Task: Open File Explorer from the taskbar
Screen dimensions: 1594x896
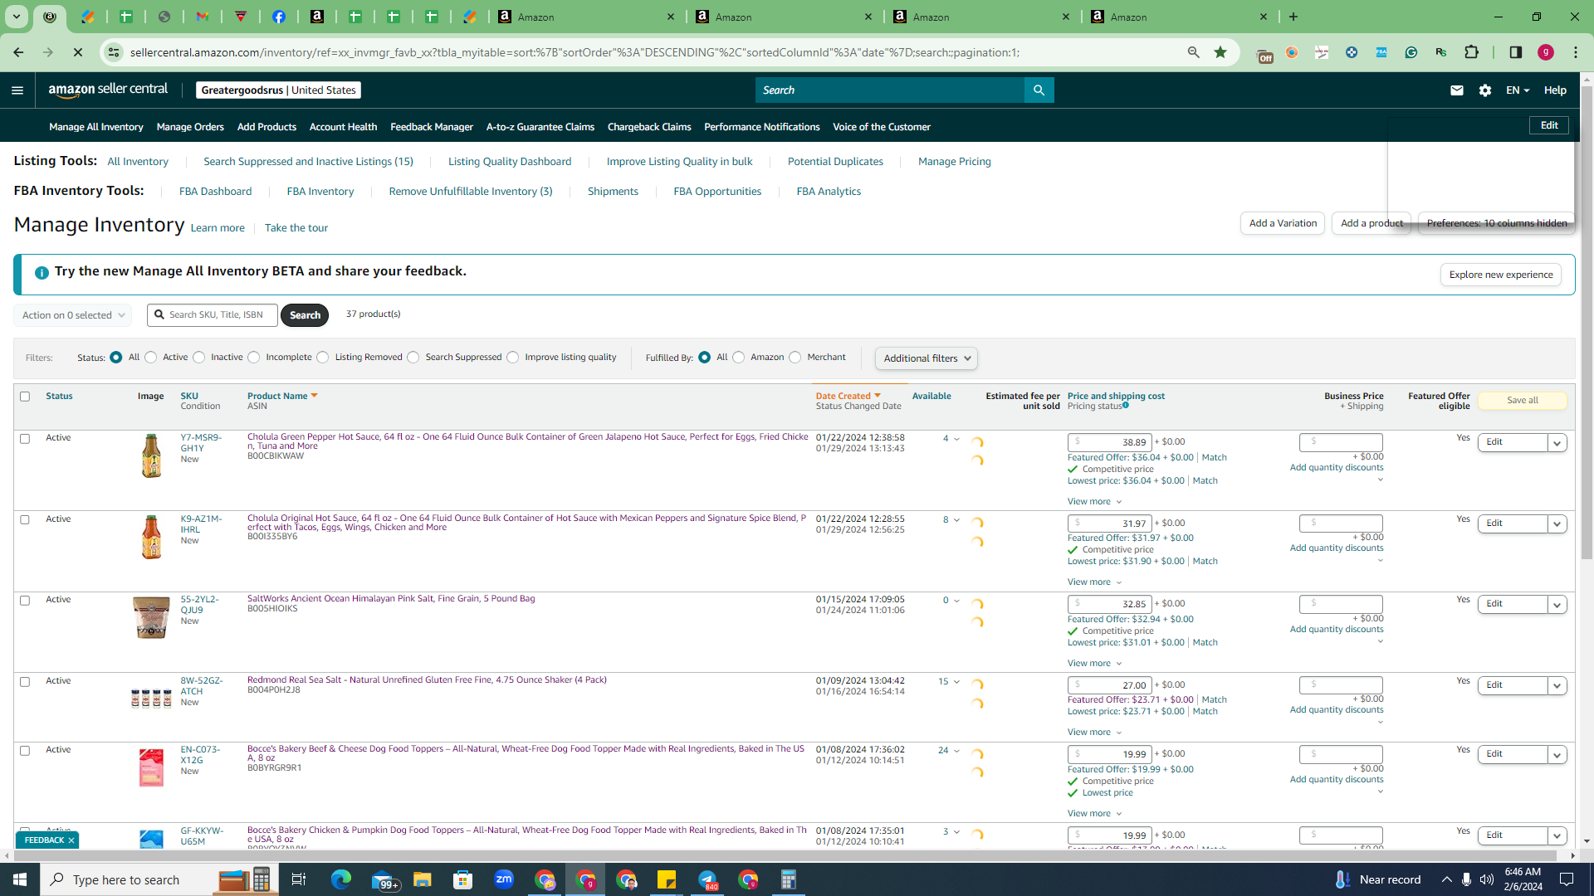Action: click(x=423, y=879)
